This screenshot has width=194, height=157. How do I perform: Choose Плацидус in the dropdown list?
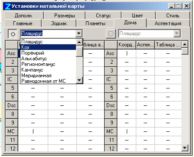point(48,42)
